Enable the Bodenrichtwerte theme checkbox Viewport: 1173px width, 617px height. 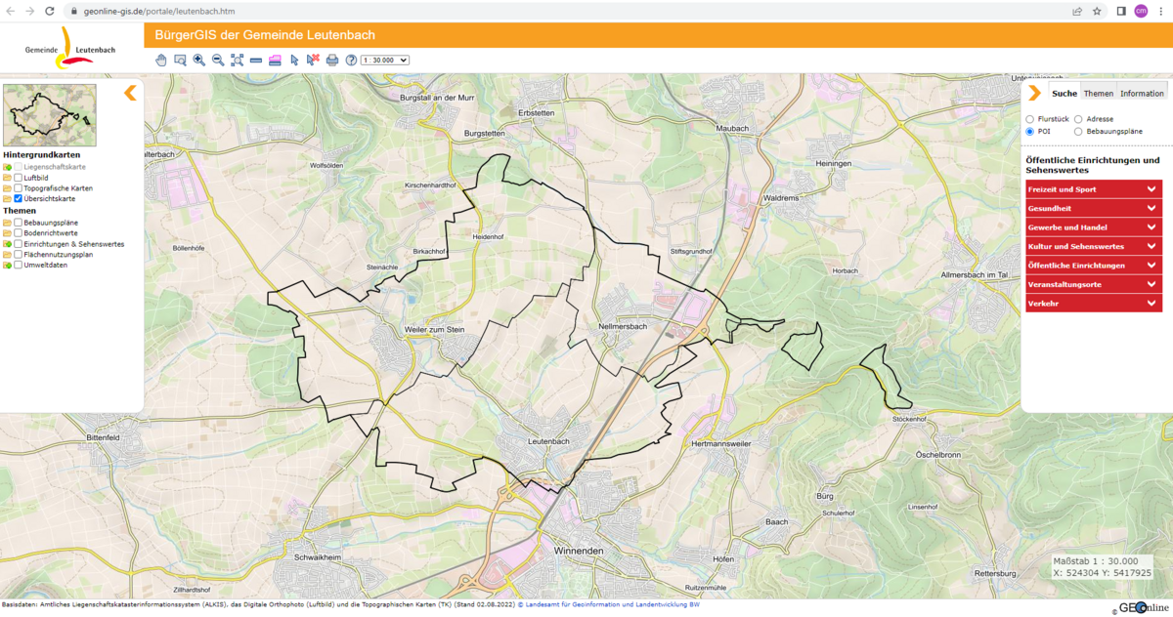coord(18,233)
